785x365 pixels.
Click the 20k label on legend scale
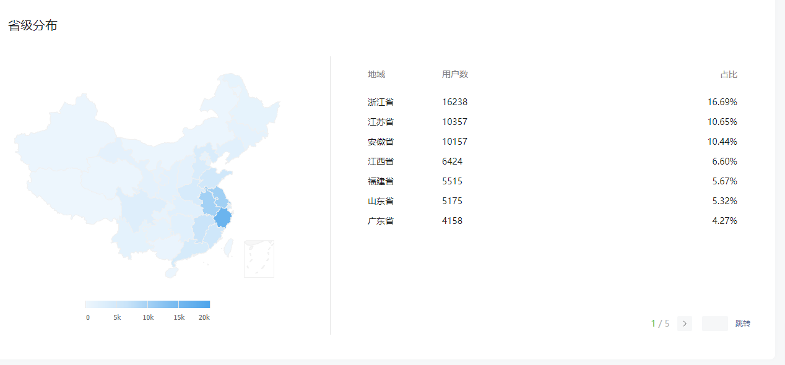[x=204, y=317]
